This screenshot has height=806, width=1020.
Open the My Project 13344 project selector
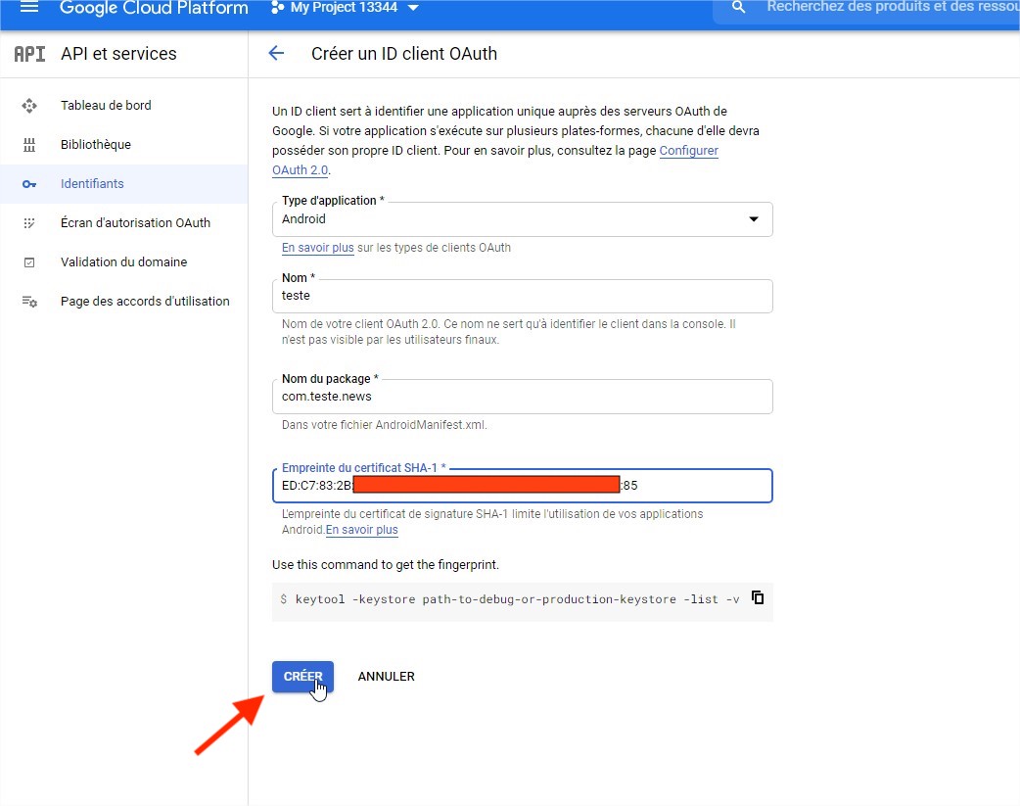click(x=345, y=8)
